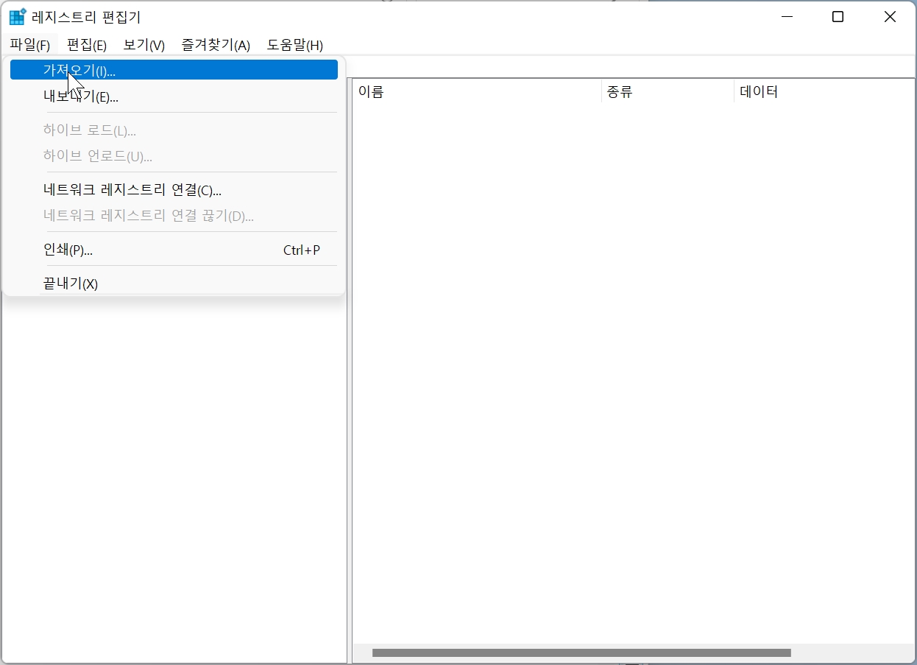Screen dimensions: 917x665
Task: Click the 데이터 column header
Action: pos(759,91)
